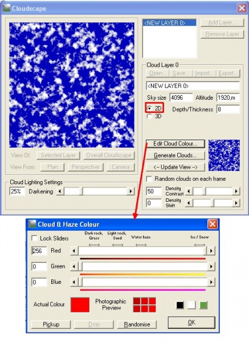Viewport: 249px width, 342px height.
Task: Click the Update View button
Action: tap(175, 167)
